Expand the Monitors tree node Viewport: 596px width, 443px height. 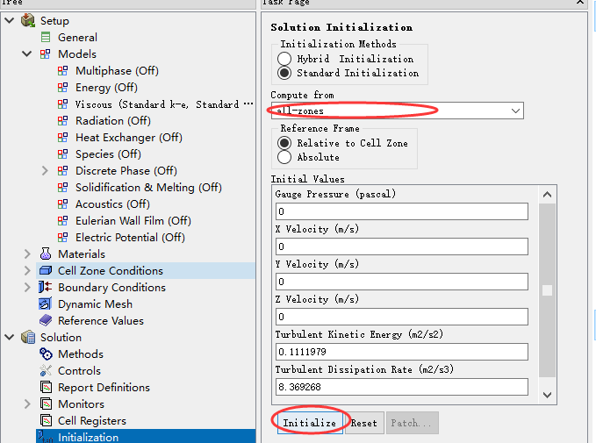27,404
